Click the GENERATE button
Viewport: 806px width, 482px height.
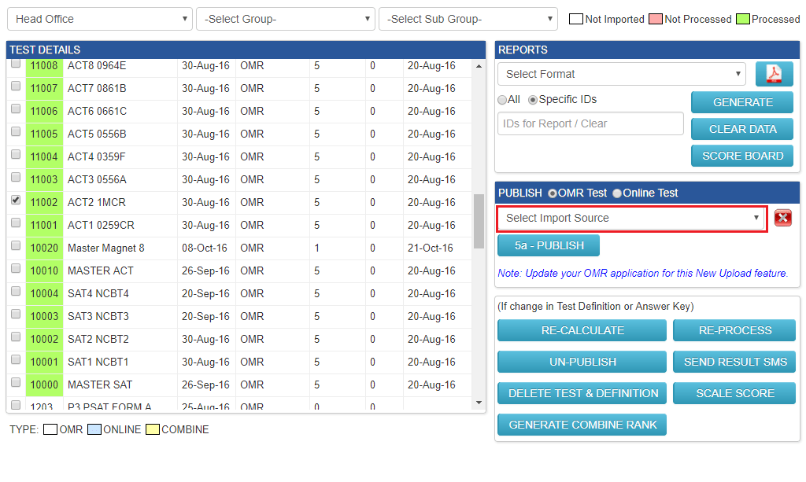[742, 102]
